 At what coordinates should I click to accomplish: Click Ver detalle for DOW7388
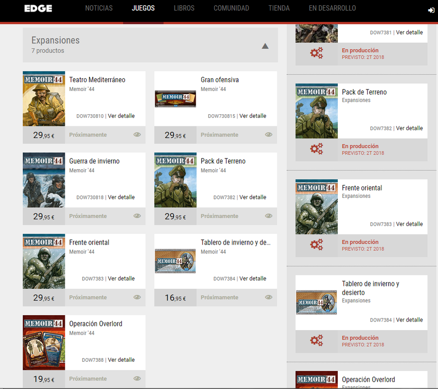tap(121, 360)
